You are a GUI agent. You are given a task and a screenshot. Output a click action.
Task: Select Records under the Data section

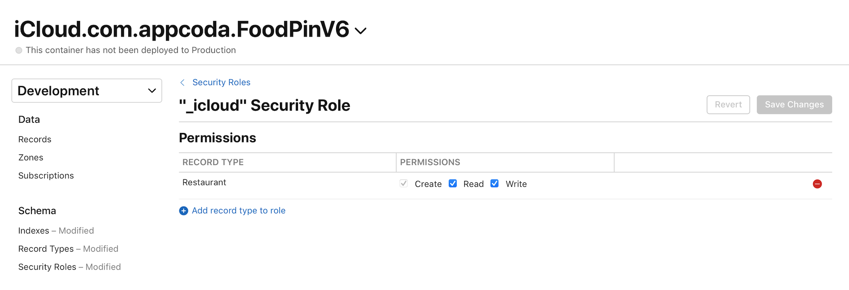click(34, 139)
